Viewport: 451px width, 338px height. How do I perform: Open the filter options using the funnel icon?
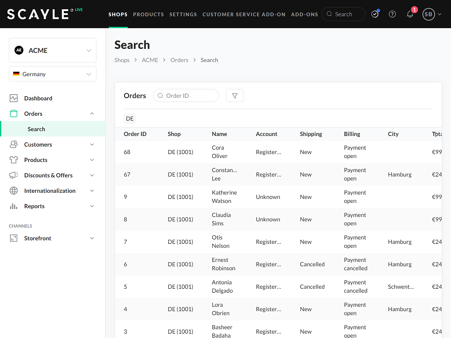[x=234, y=96]
